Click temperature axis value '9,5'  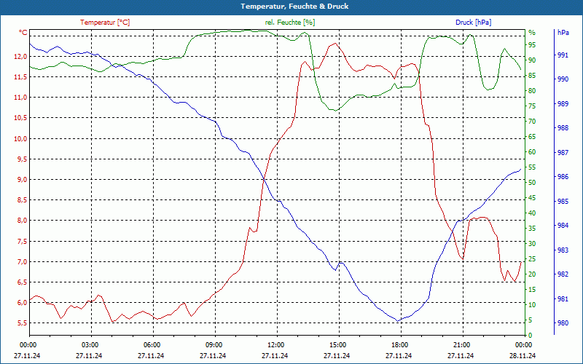[x=22, y=159]
